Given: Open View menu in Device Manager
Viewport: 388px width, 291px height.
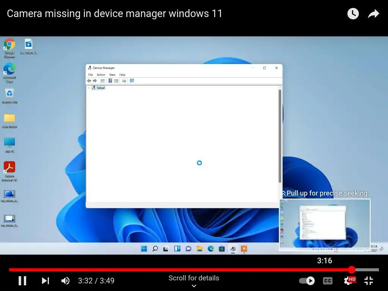Looking at the screenshot, I should [x=112, y=75].
